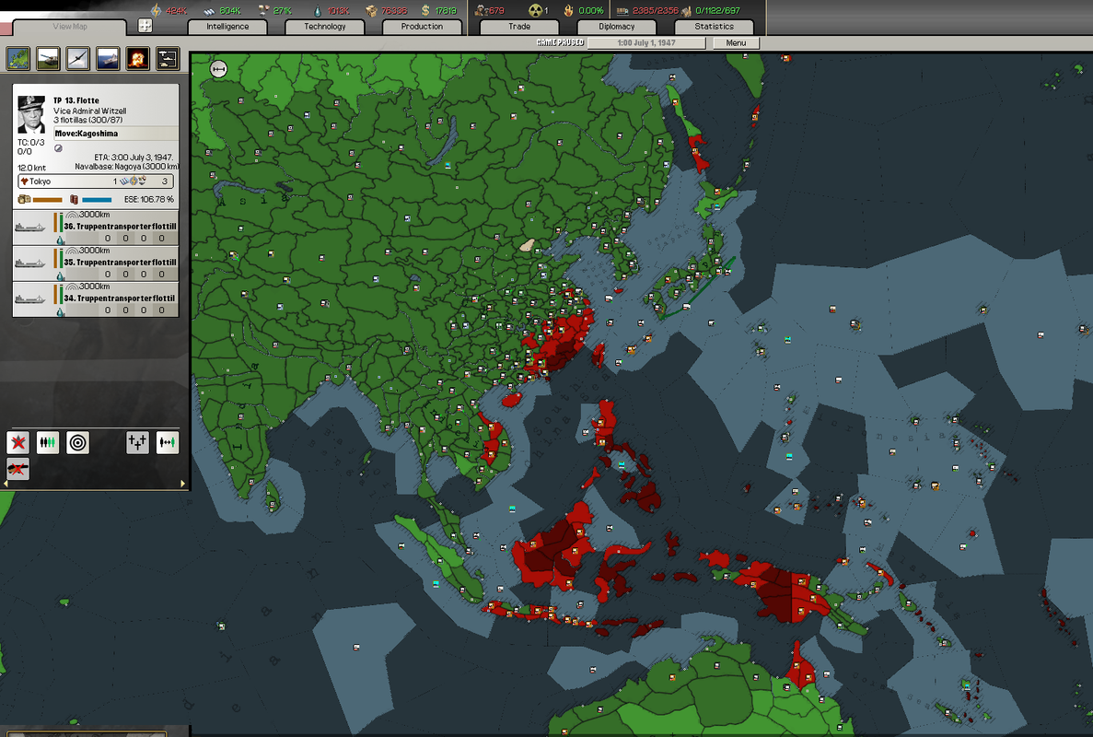Click the manpower soldier icon
Viewport: 1093px width, 737px height.
click(x=480, y=10)
